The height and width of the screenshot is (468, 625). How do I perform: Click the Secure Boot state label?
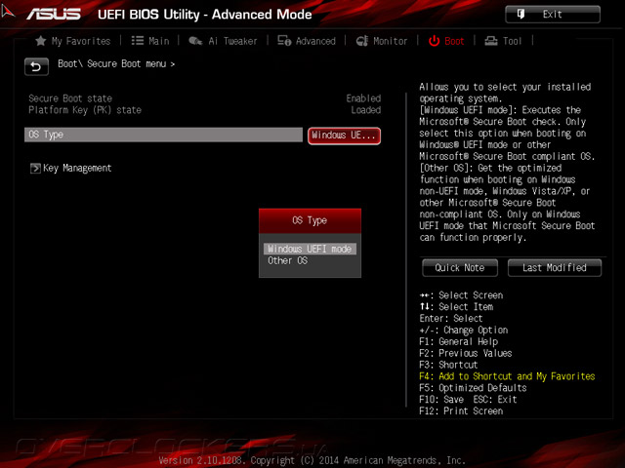[x=70, y=98]
